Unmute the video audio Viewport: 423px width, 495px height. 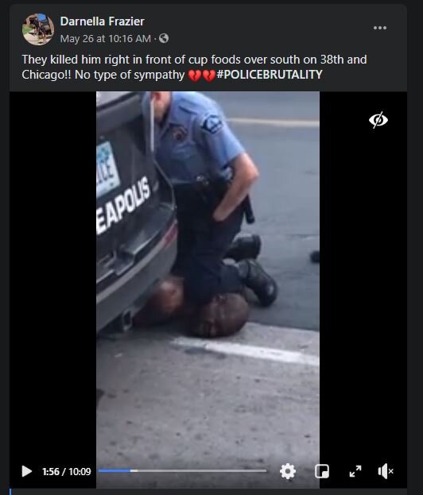386,471
